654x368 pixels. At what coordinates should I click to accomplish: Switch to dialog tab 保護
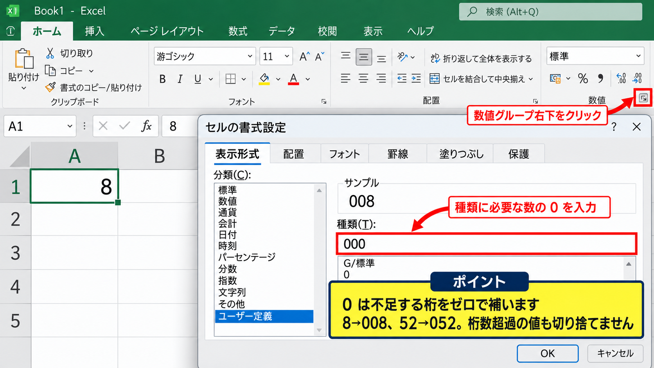click(519, 154)
